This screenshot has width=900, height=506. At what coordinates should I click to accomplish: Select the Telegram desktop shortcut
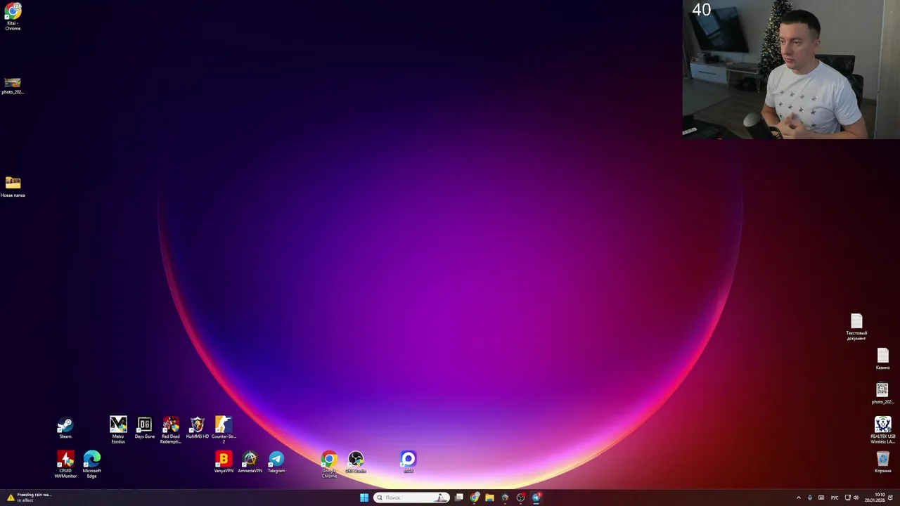276,462
